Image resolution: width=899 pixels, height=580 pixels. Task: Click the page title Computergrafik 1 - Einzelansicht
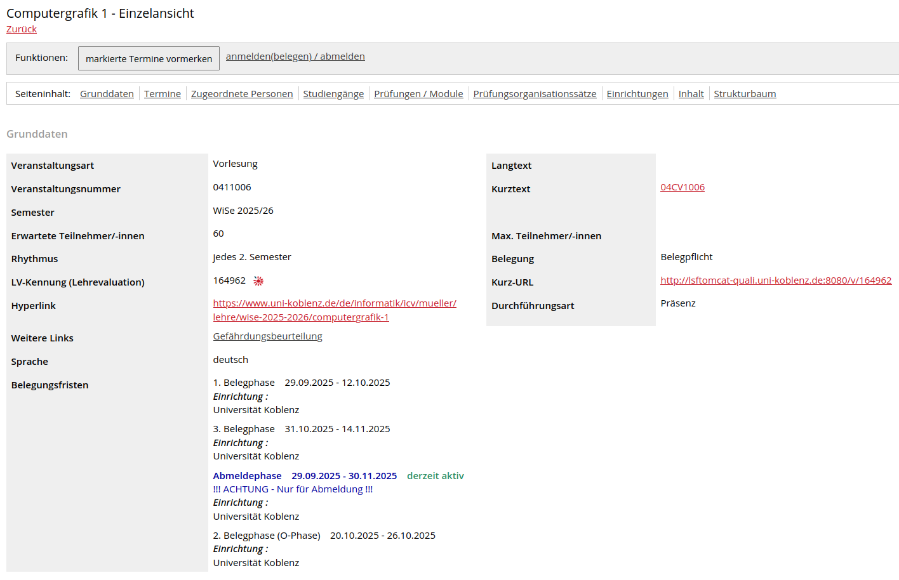click(99, 13)
